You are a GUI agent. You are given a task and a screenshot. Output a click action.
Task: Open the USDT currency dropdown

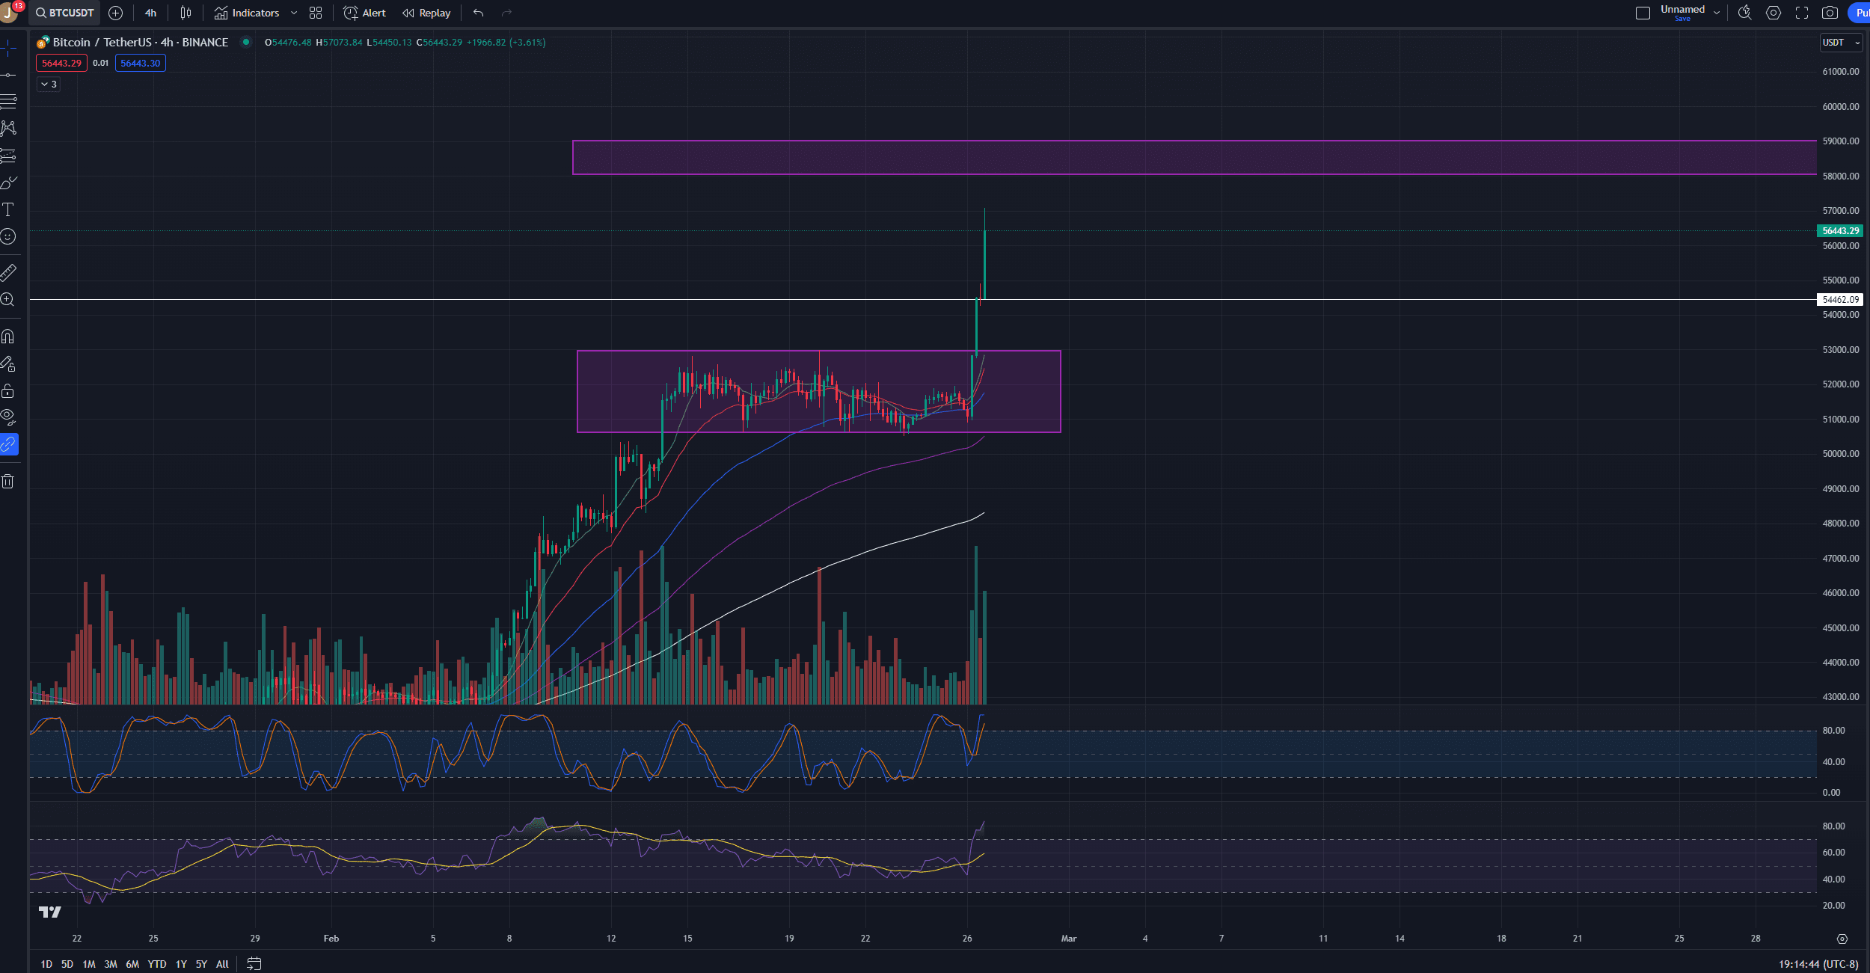coord(1841,43)
